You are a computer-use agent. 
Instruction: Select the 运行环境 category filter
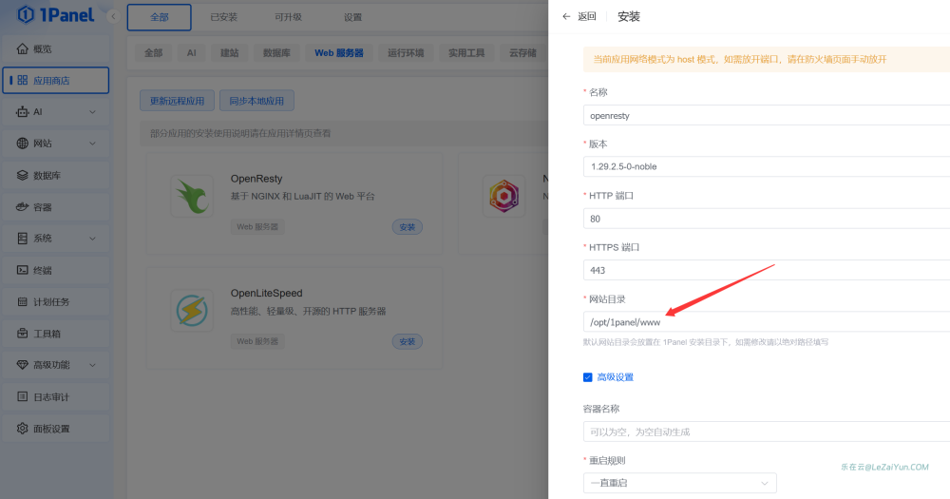click(x=406, y=52)
